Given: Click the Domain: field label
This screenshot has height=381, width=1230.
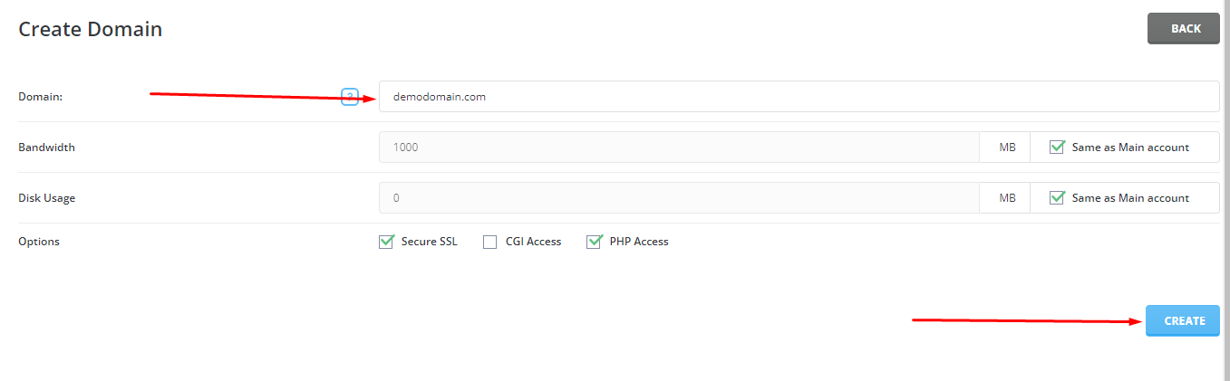Looking at the screenshot, I should [x=41, y=97].
